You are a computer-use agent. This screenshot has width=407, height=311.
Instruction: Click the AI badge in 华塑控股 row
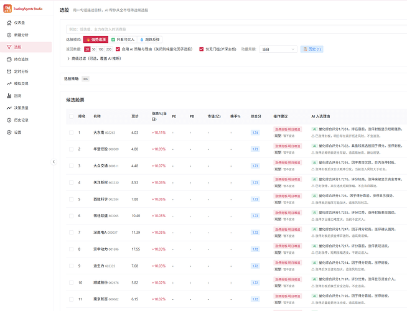(314, 146)
